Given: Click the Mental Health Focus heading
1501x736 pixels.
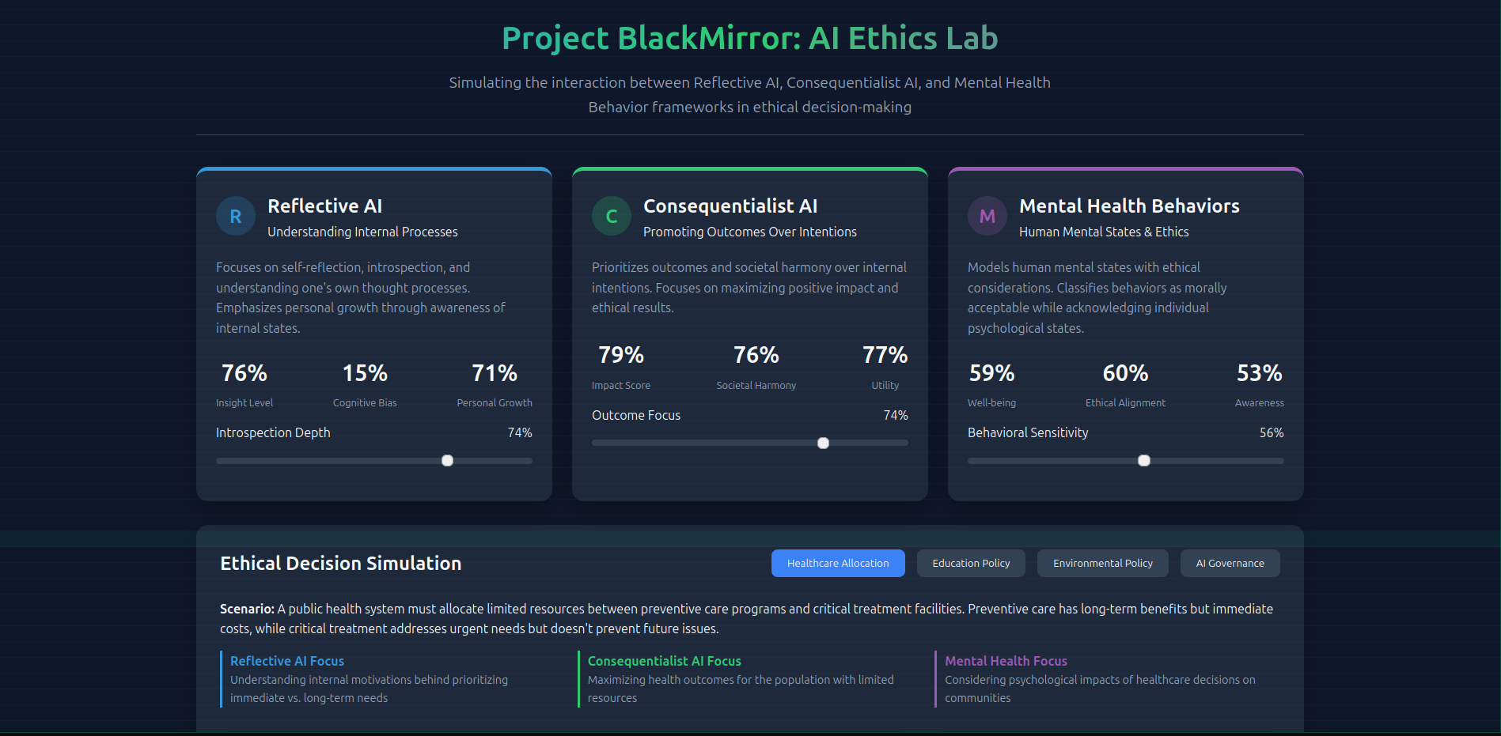Looking at the screenshot, I should pos(1006,661).
